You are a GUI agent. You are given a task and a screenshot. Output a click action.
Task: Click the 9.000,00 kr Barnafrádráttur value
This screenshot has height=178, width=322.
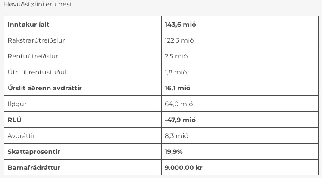[184, 168]
